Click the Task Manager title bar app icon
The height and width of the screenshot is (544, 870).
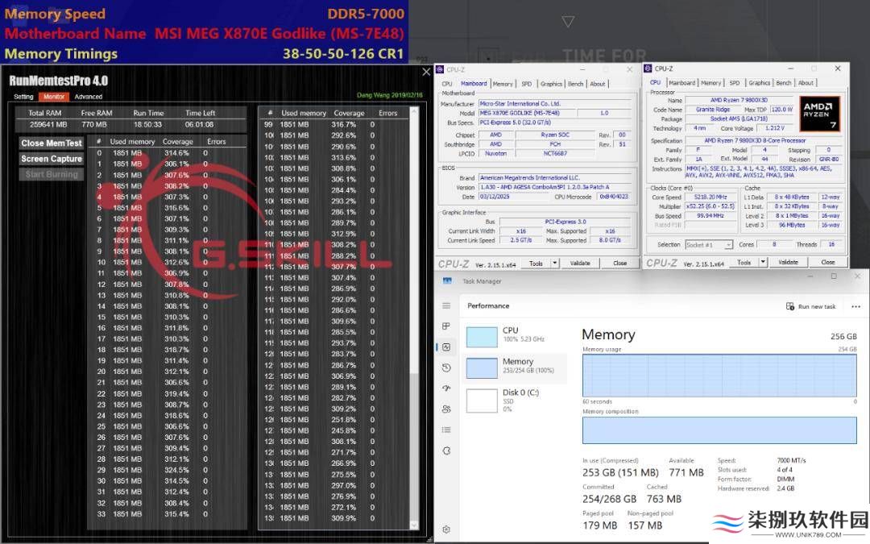point(447,281)
